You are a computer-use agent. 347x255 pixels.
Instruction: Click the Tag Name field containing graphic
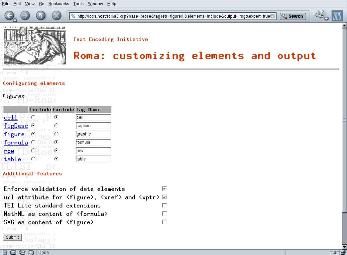[x=93, y=134]
